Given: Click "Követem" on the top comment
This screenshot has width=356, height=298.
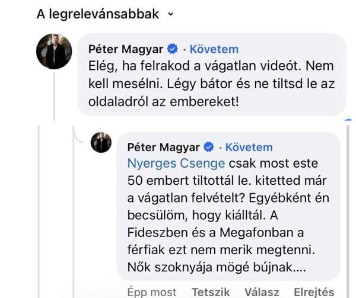Looking at the screenshot, I should click(x=214, y=49).
